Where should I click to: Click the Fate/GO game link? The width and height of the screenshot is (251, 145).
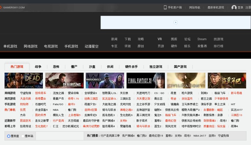(58, 104)
